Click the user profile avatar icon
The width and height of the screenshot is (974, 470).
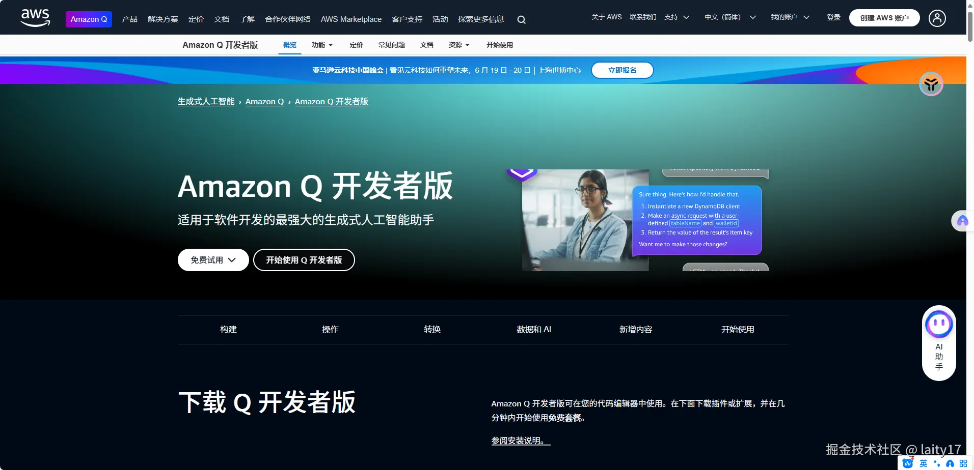[x=937, y=18]
